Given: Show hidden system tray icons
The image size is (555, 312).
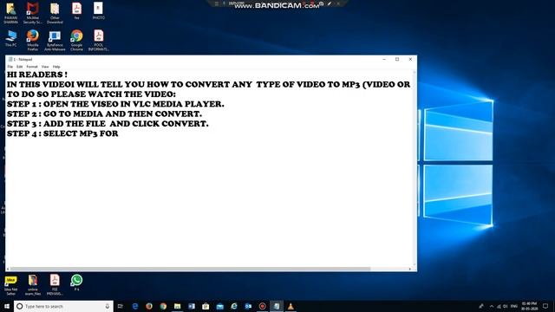Looking at the screenshot, I should point(492,306).
